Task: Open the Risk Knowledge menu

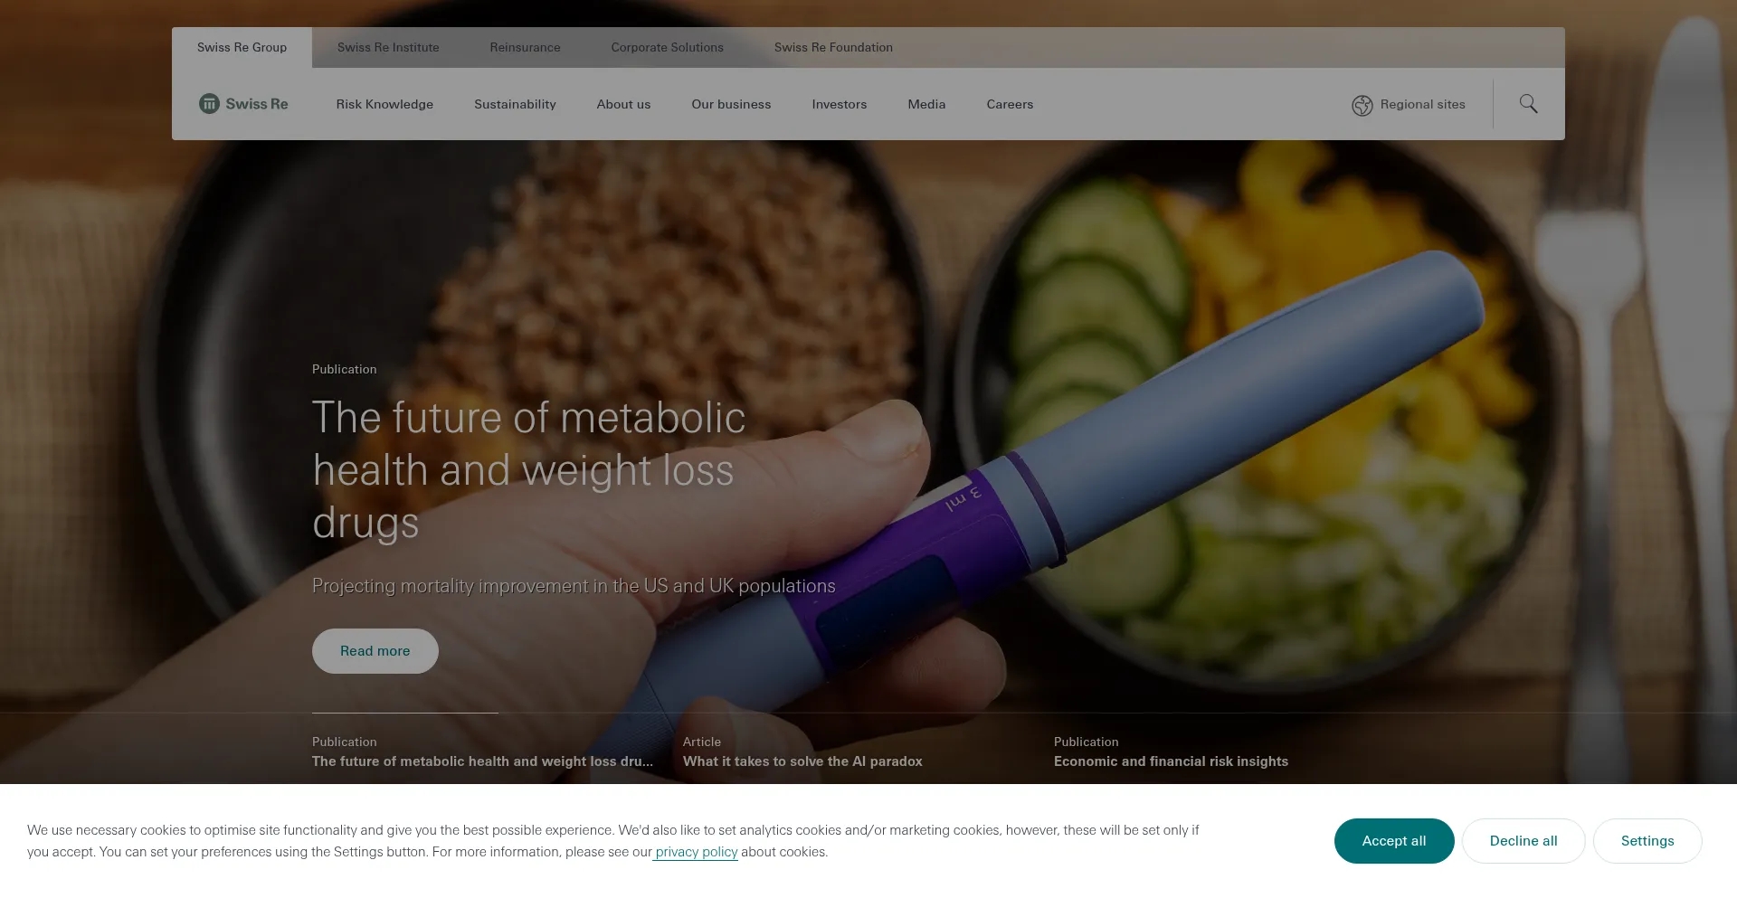Action: click(384, 104)
